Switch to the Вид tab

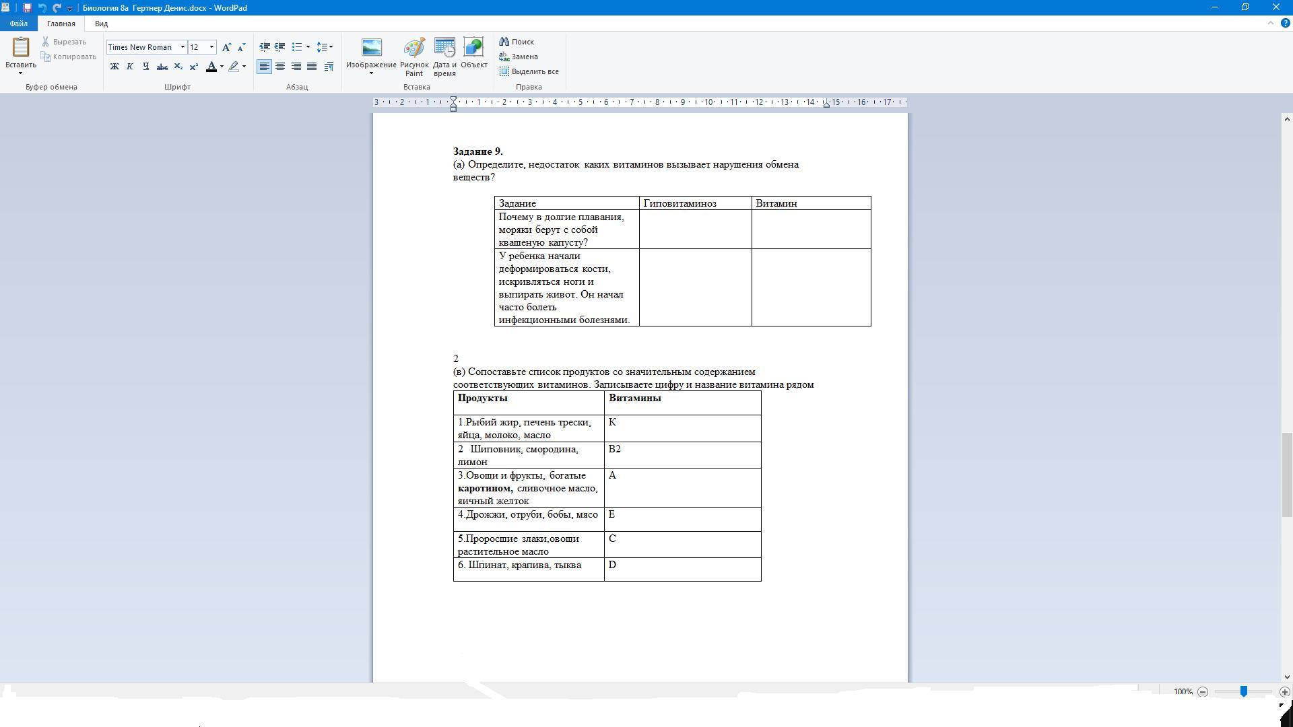[x=101, y=24]
